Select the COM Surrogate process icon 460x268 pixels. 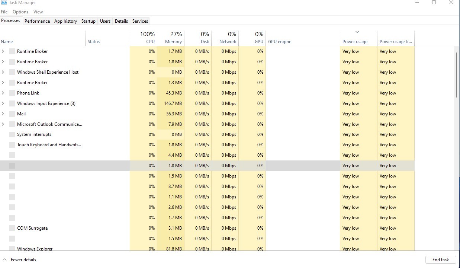[12, 228]
